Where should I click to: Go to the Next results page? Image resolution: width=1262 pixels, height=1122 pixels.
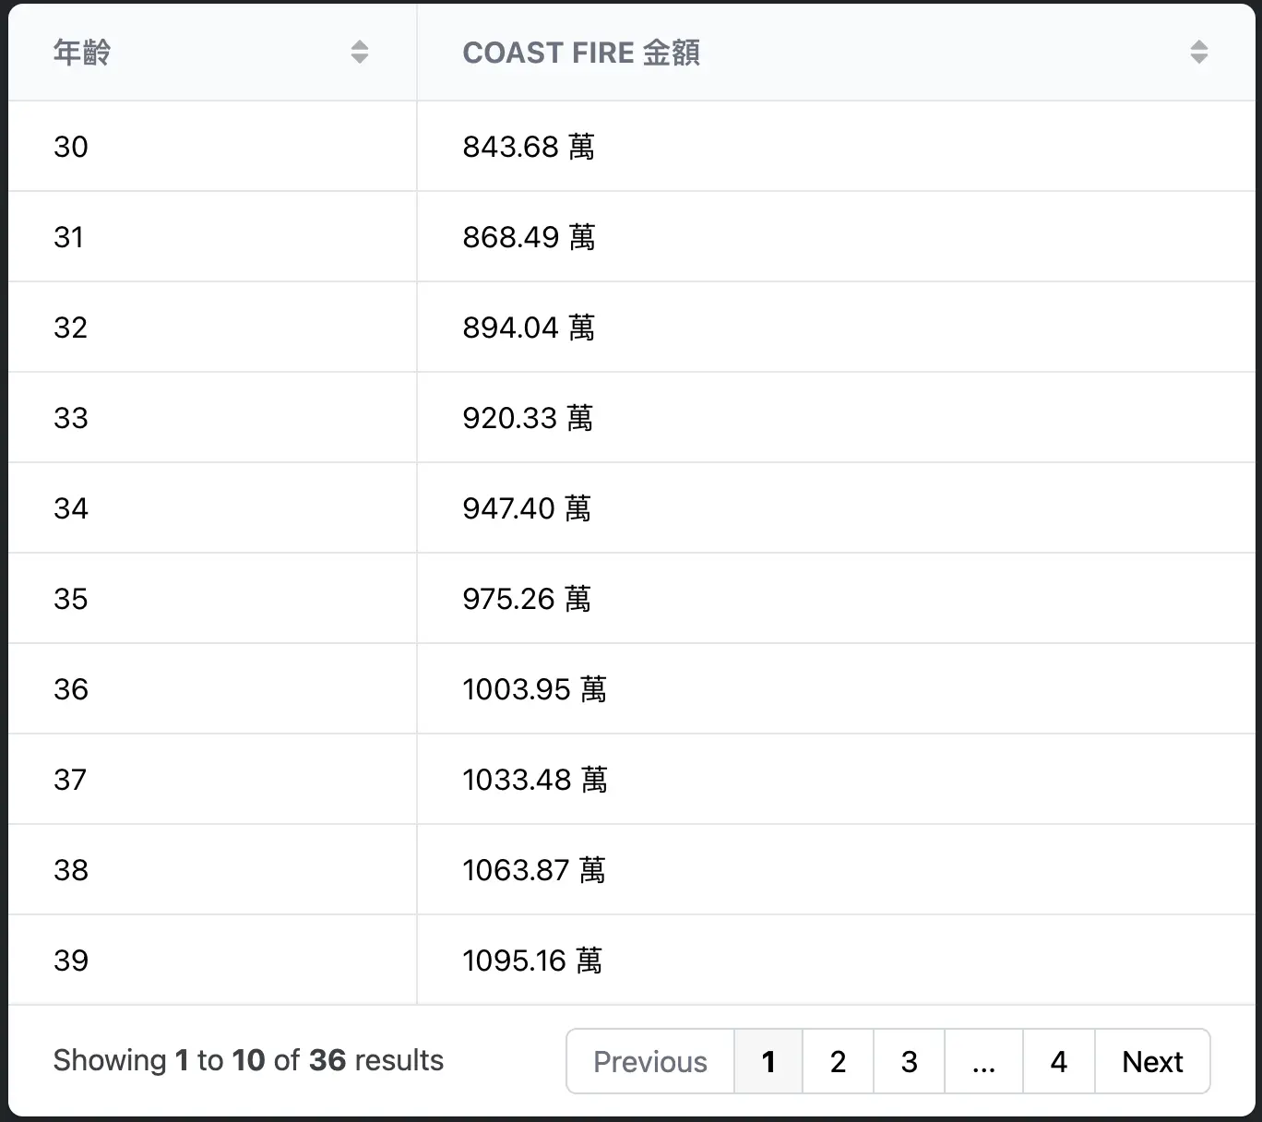click(1151, 1061)
